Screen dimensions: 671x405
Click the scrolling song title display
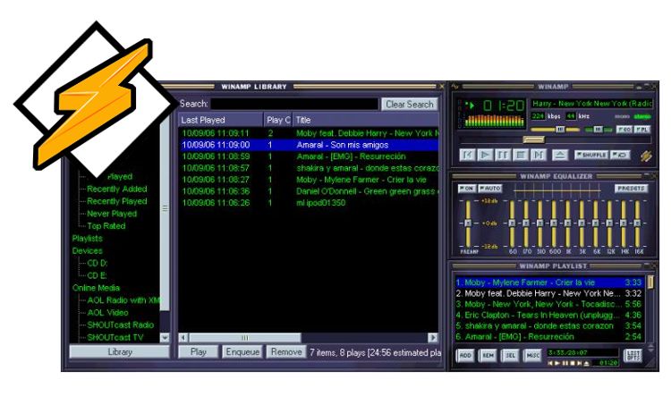coord(592,103)
